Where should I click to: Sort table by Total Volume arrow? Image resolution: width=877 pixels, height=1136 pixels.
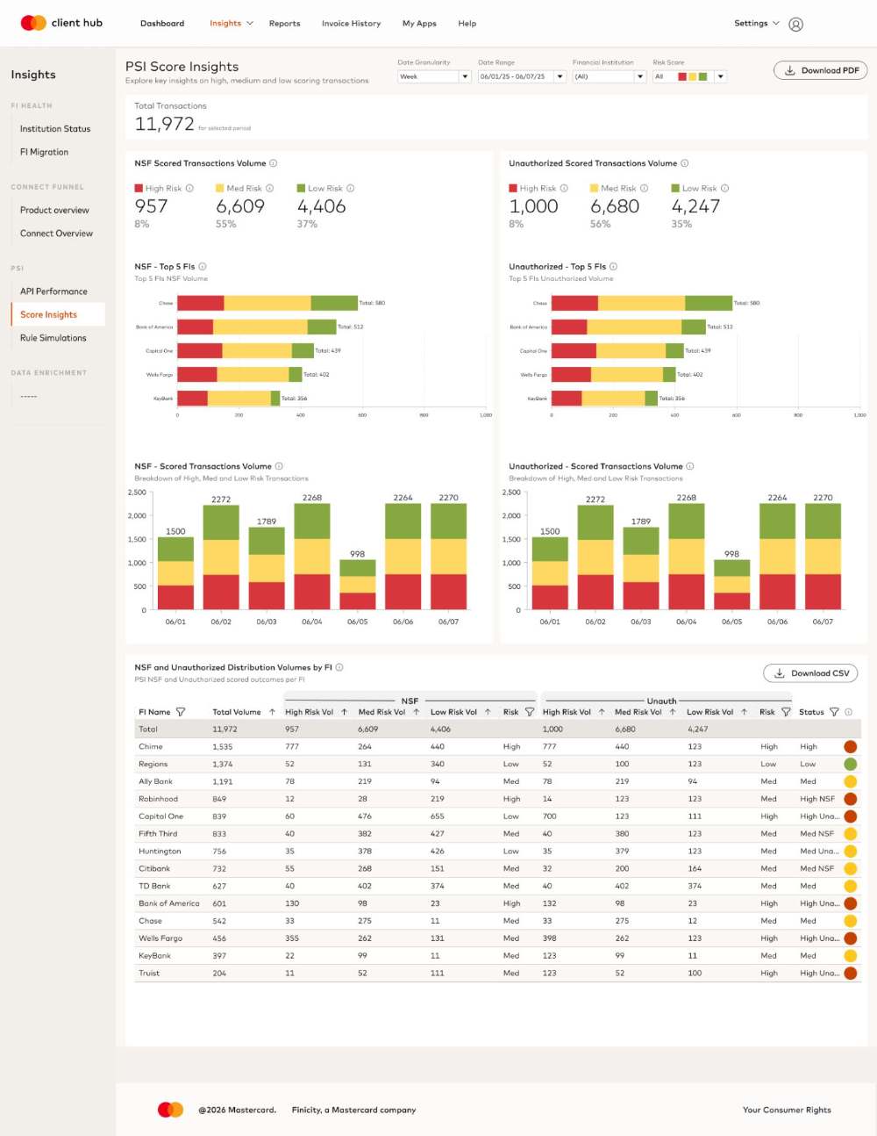coord(272,712)
